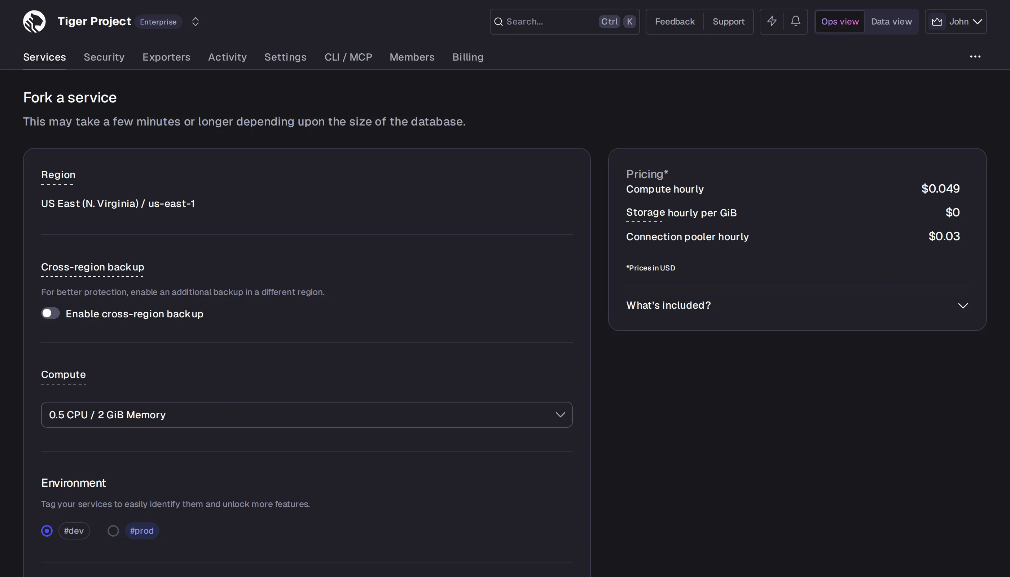This screenshot has height=577, width=1010.
Task: Click the $0.049 compute hourly price
Action: pos(940,189)
